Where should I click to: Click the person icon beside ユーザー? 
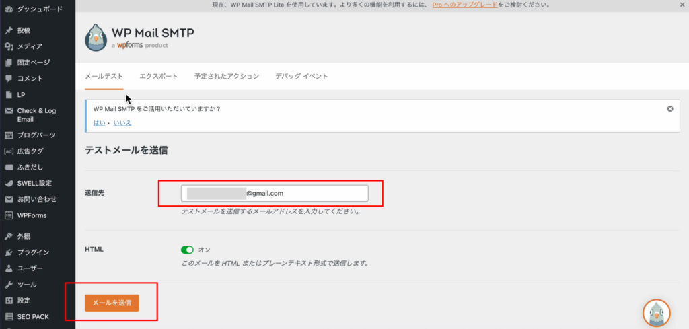9,268
